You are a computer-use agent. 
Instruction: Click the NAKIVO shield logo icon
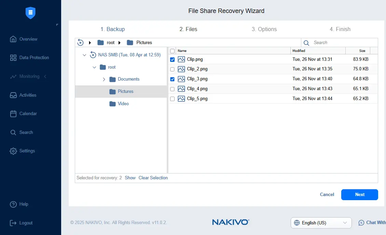tap(30, 13)
